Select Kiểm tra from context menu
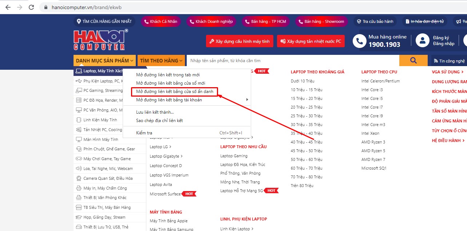The height and width of the screenshot is (231, 467). point(144,133)
